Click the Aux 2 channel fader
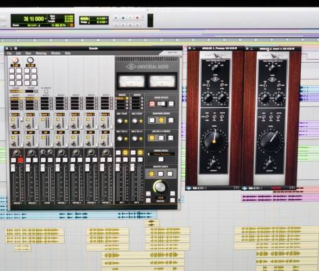Viewport: 319px width, 271px height. [x=132, y=167]
